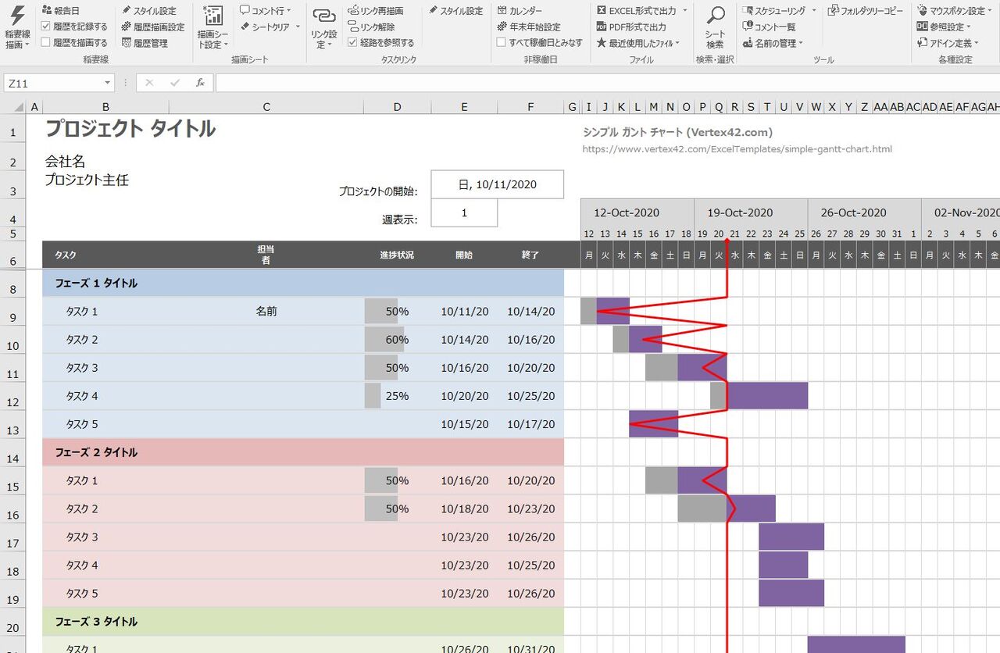1000x653 pixels.
Task: Click the fx insert function icon
Action: coord(200,83)
